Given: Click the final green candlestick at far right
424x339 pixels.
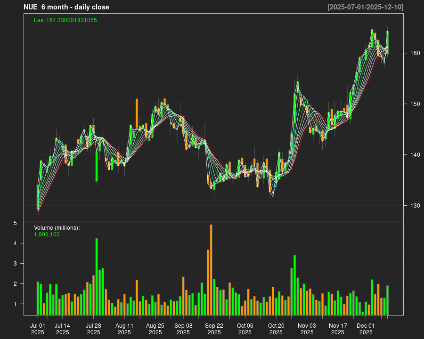Looking at the screenshot, I should [388, 40].
